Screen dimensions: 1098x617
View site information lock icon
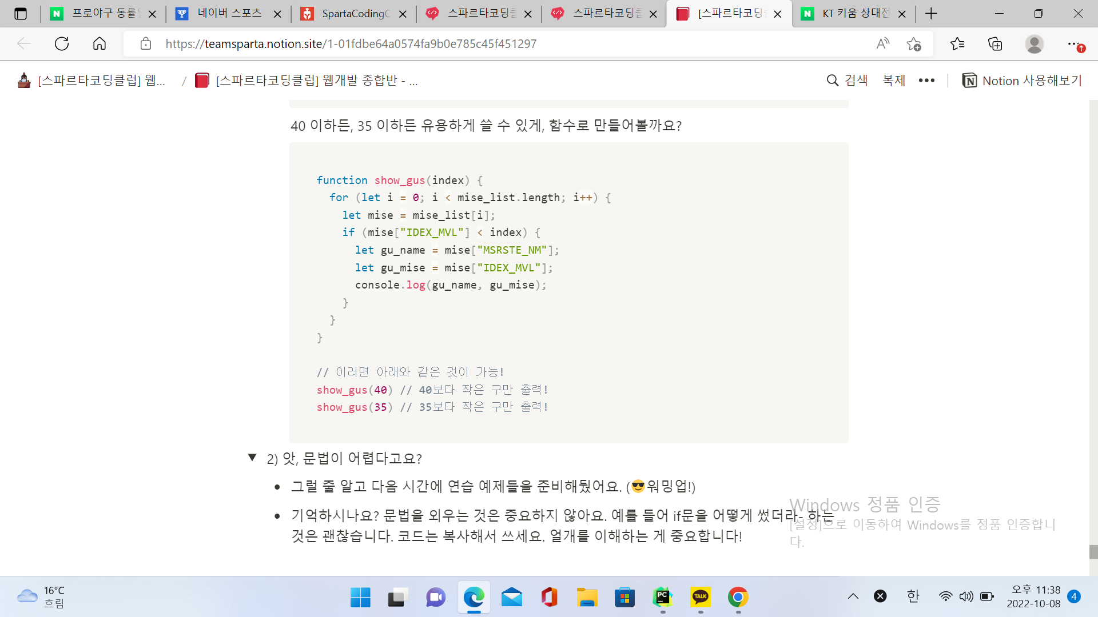146,43
